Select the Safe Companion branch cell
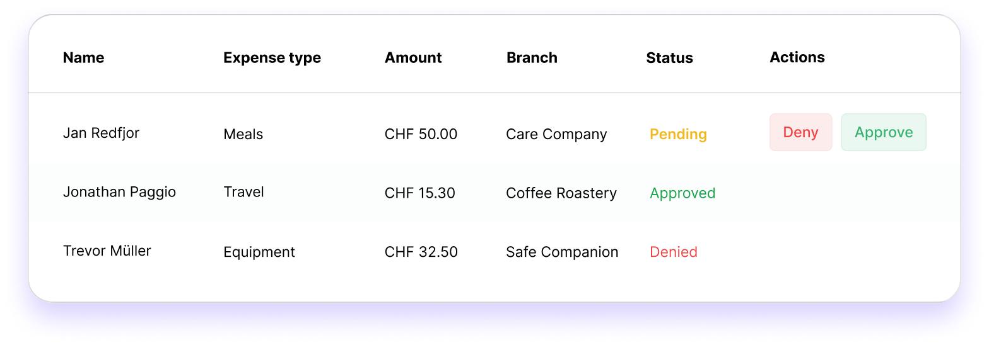989x345 pixels. (x=562, y=252)
